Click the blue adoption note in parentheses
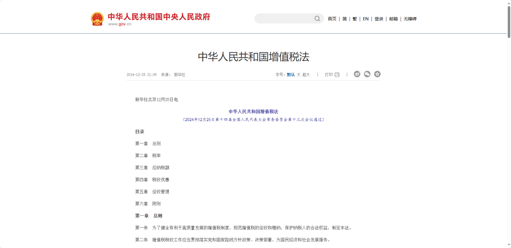 [x=254, y=120]
